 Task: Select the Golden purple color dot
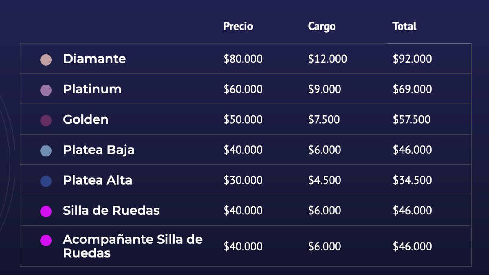click(x=46, y=120)
